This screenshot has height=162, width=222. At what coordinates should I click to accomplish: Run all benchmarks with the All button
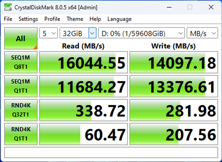[x=21, y=38]
